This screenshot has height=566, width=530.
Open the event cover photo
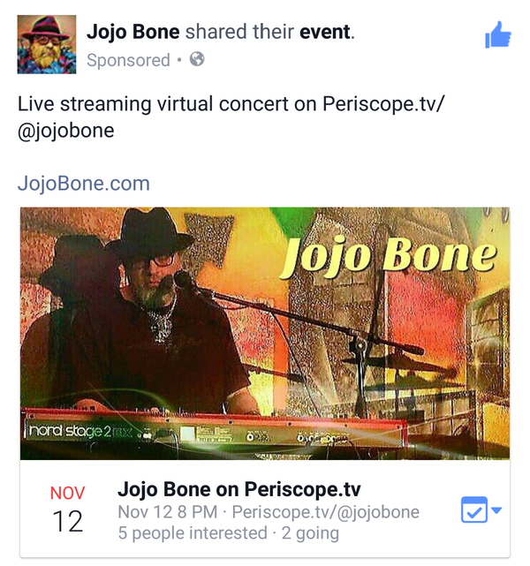[x=265, y=333]
